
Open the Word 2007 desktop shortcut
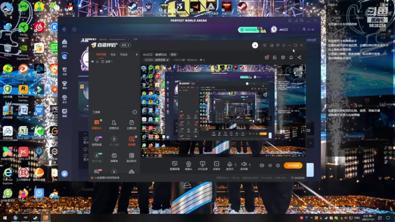pos(23,112)
